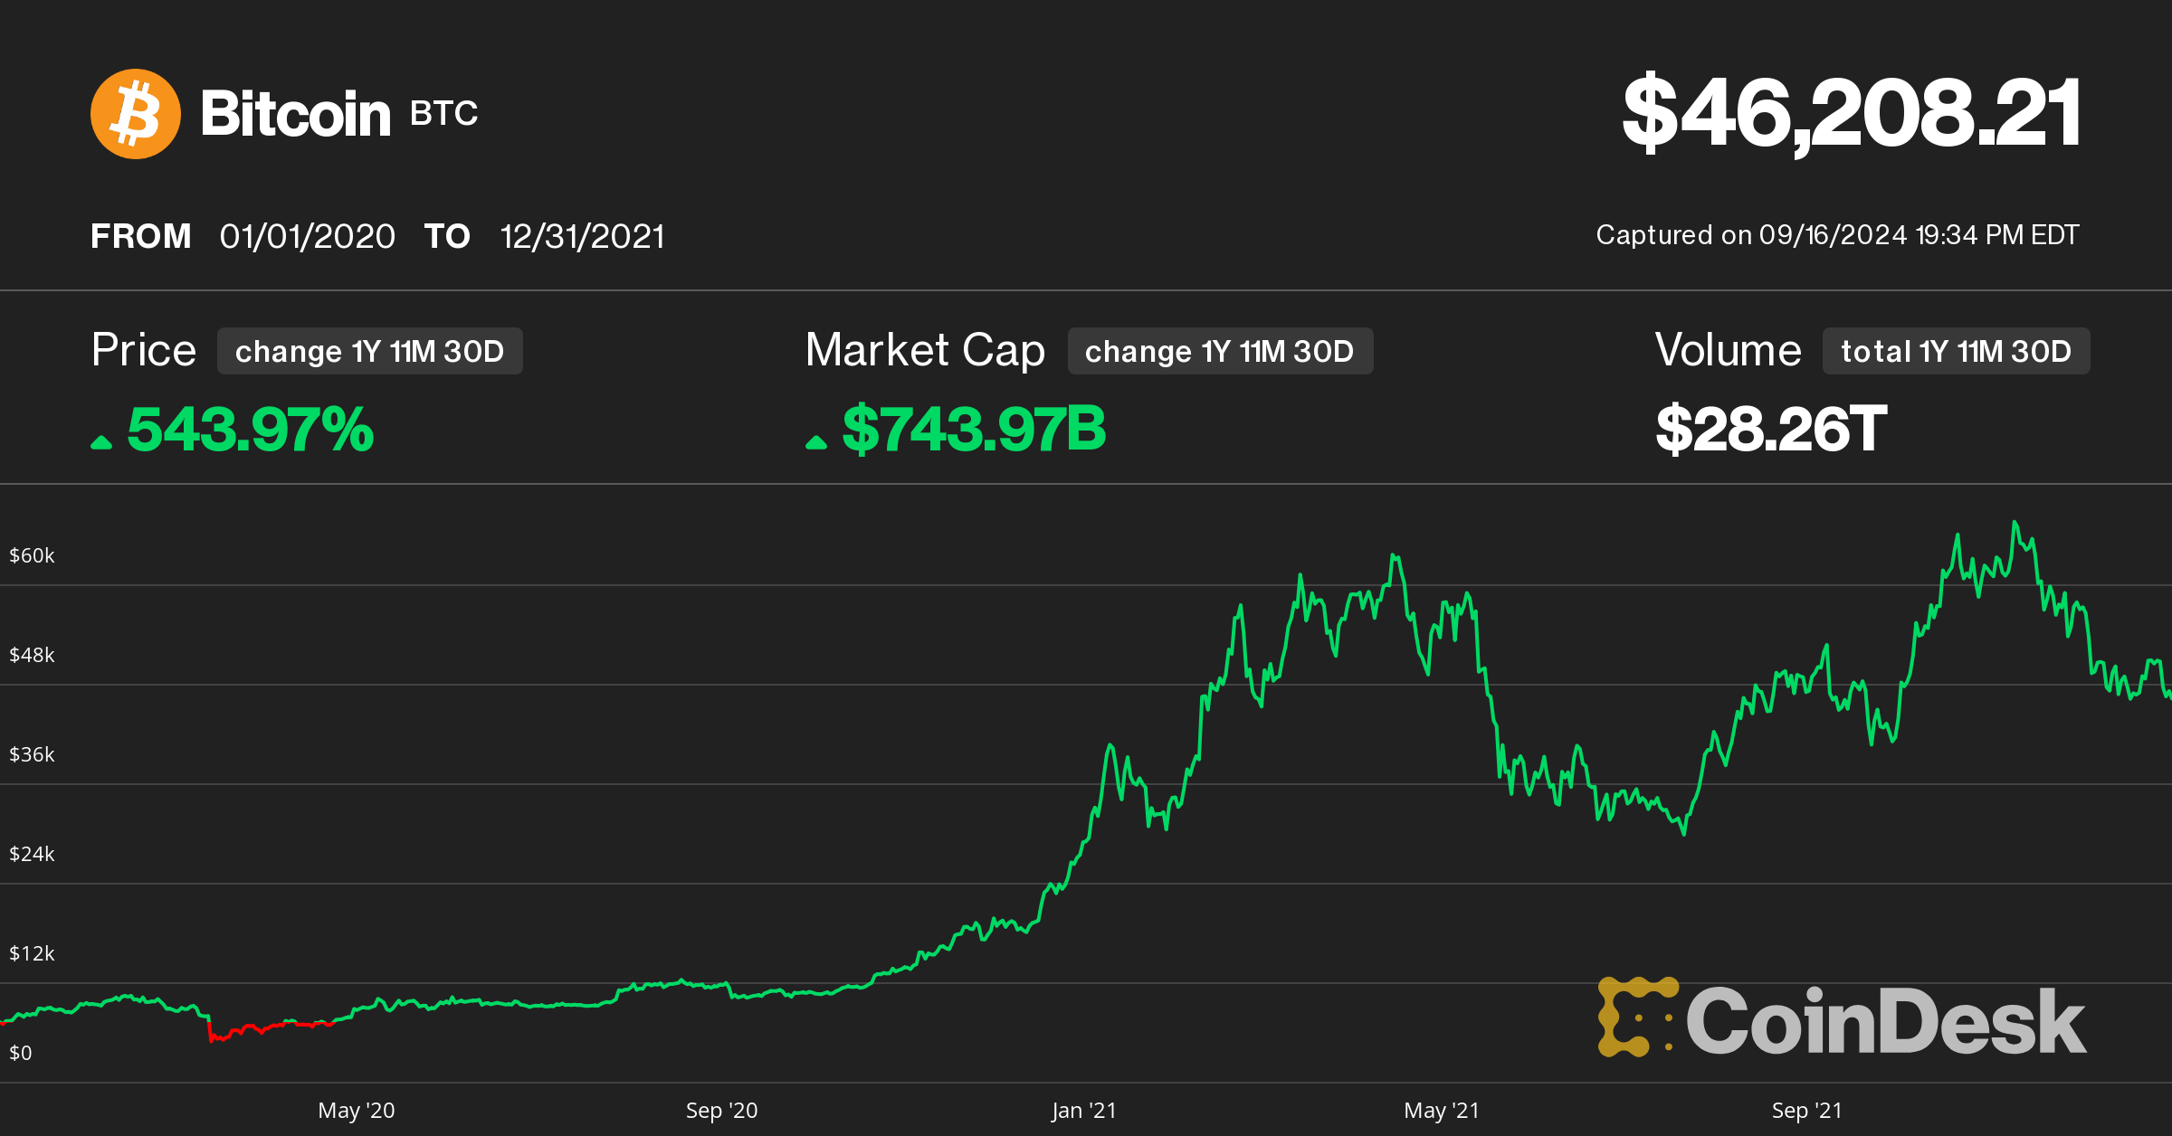The height and width of the screenshot is (1136, 2172).
Task: Click the Jan '21 x-axis label
Action: click(1084, 1111)
